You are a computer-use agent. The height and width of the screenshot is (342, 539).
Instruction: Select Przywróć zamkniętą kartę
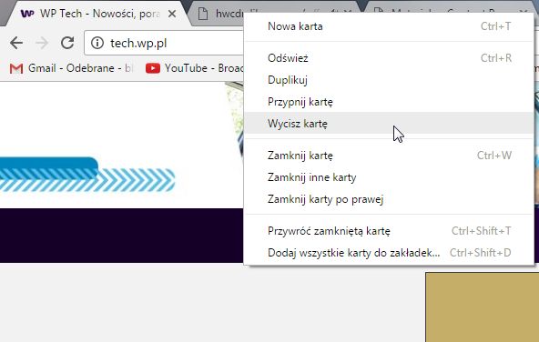coord(389,231)
